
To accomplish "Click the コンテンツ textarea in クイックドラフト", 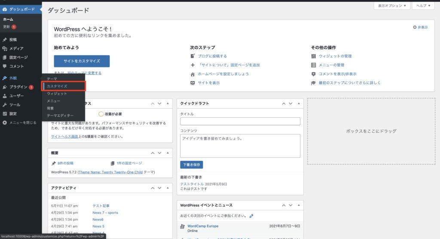I will tap(240, 146).
